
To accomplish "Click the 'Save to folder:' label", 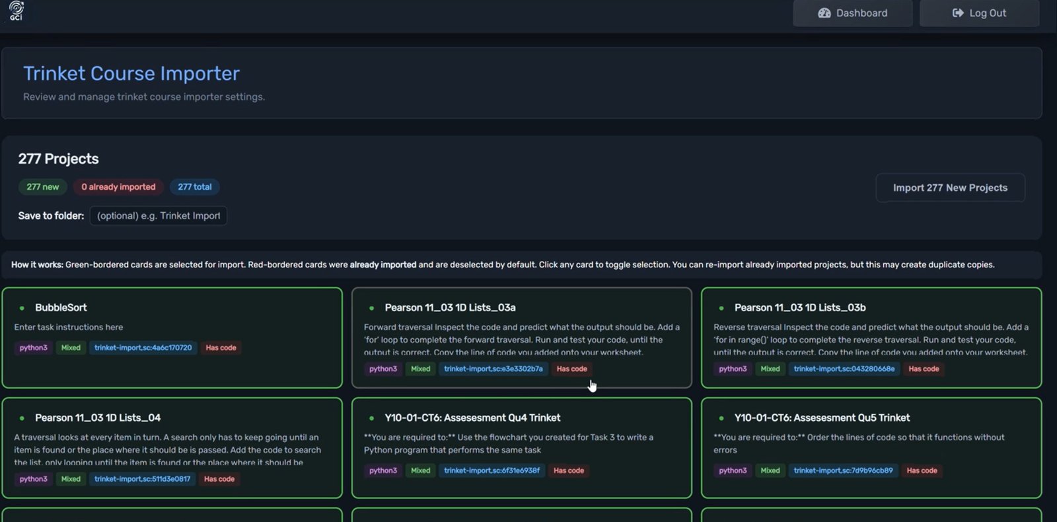I will [51, 215].
